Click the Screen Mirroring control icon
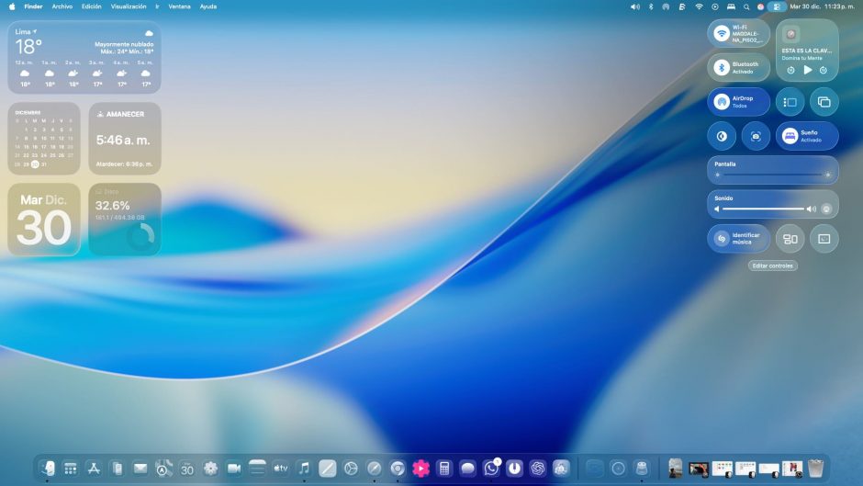The image size is (863, 486). point(824,102)
